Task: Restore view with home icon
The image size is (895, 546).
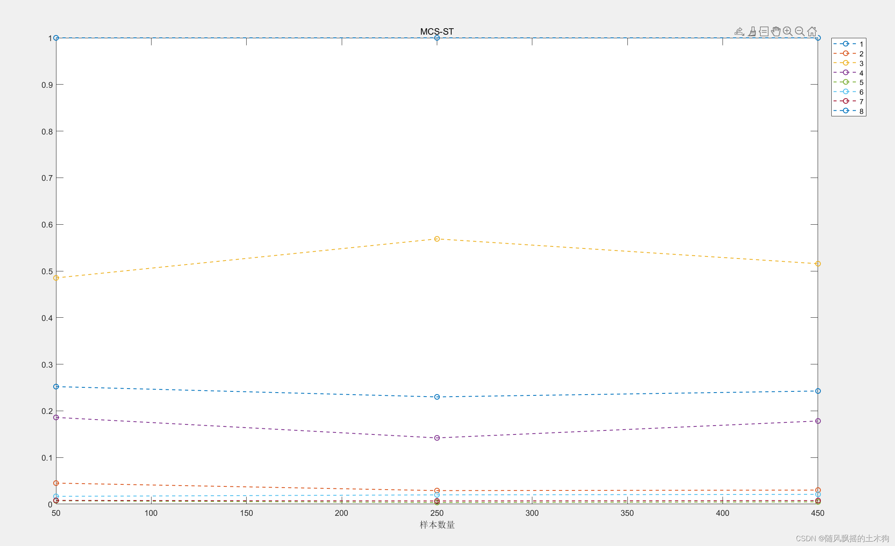Action: click(812, 31)
